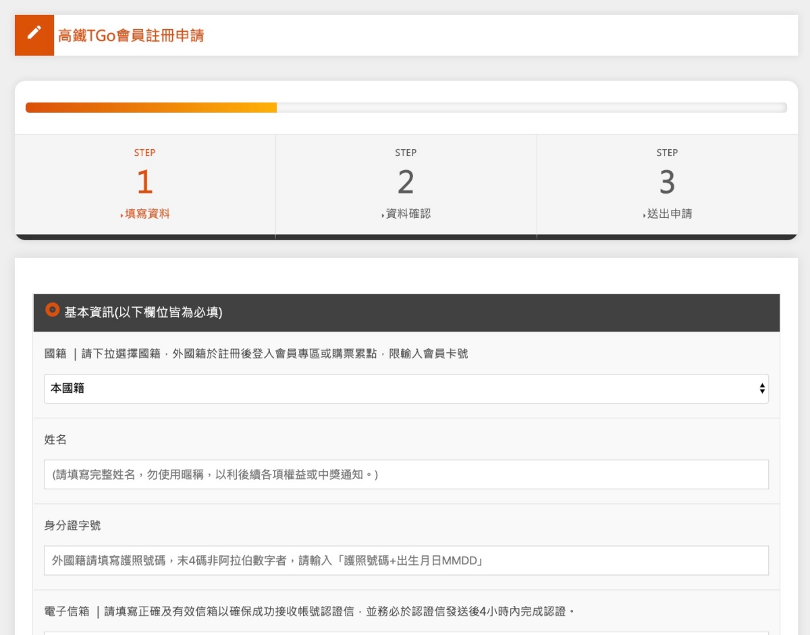Click the 基本資訊 required fields section header
The image size is (810, 635).
click(x=406, y=312)
